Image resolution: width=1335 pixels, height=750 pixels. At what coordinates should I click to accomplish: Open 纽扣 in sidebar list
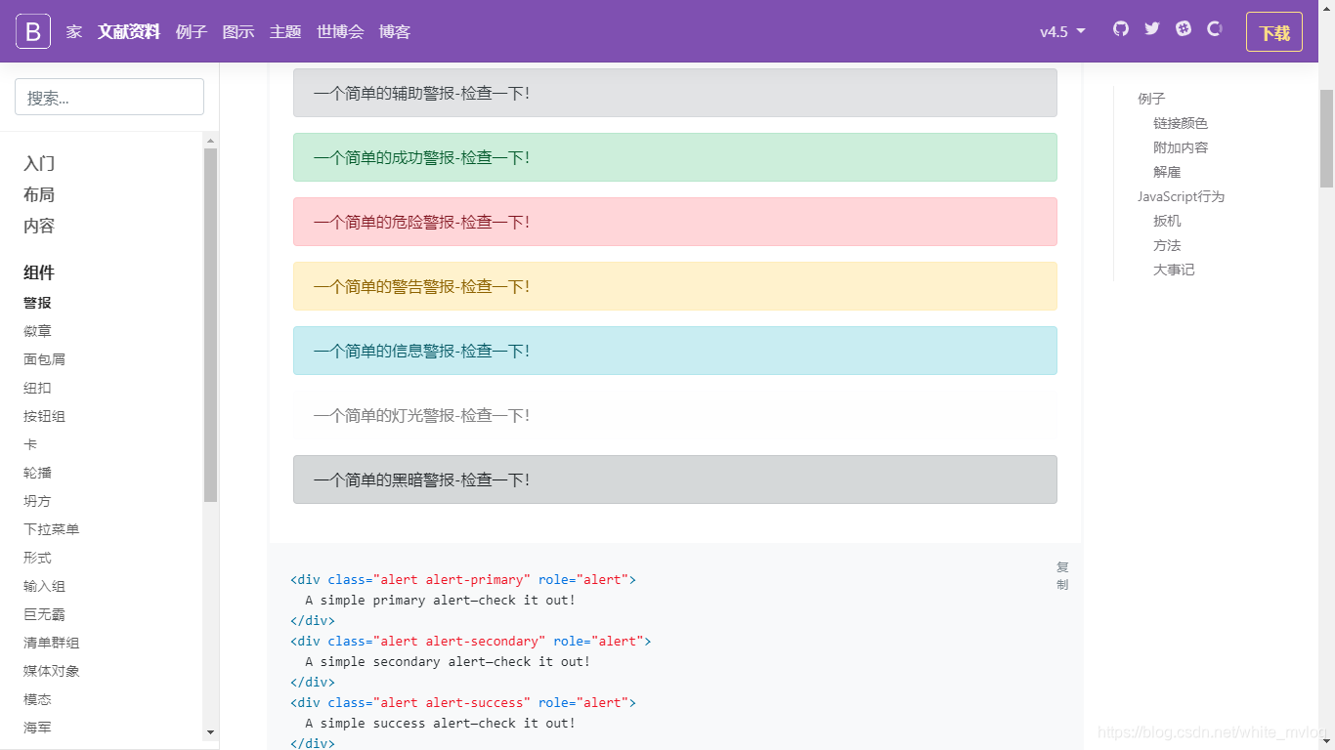coord(37,388)
